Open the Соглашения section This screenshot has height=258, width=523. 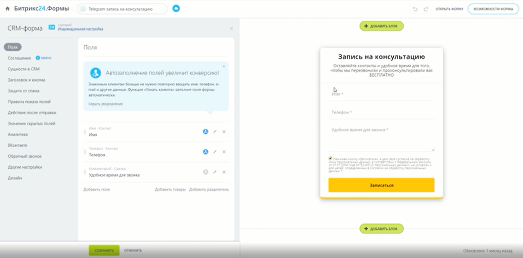click(19, 58)
